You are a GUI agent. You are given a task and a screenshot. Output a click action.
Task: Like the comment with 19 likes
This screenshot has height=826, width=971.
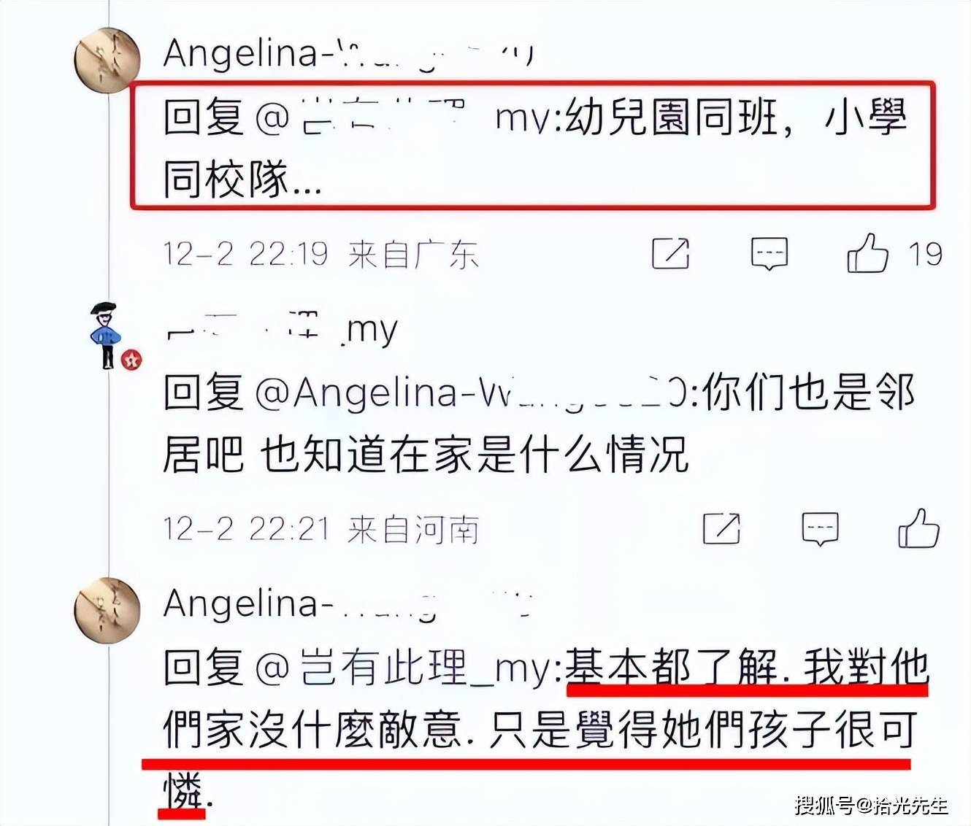[867, 252]
